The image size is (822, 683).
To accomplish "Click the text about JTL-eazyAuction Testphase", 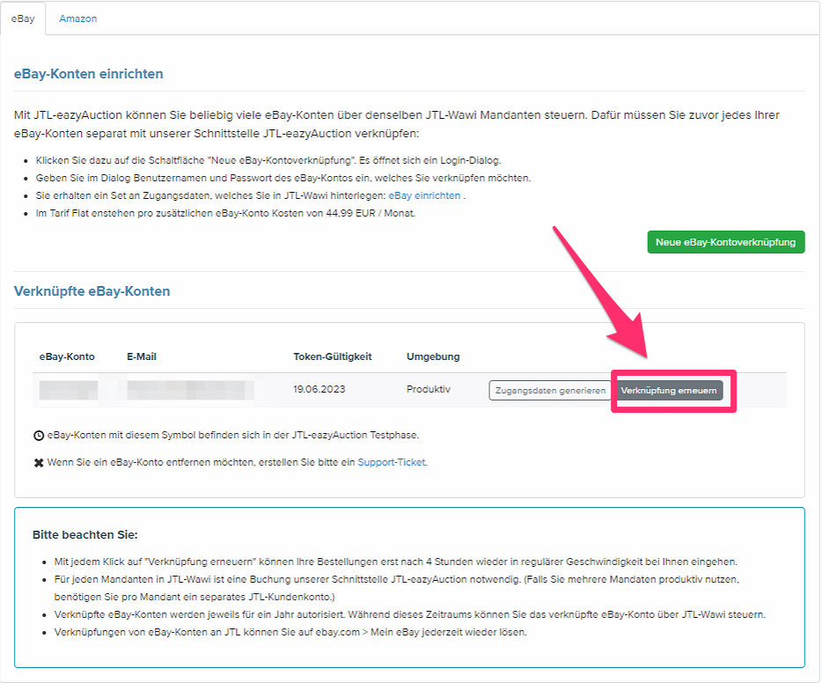I will 233,435.
